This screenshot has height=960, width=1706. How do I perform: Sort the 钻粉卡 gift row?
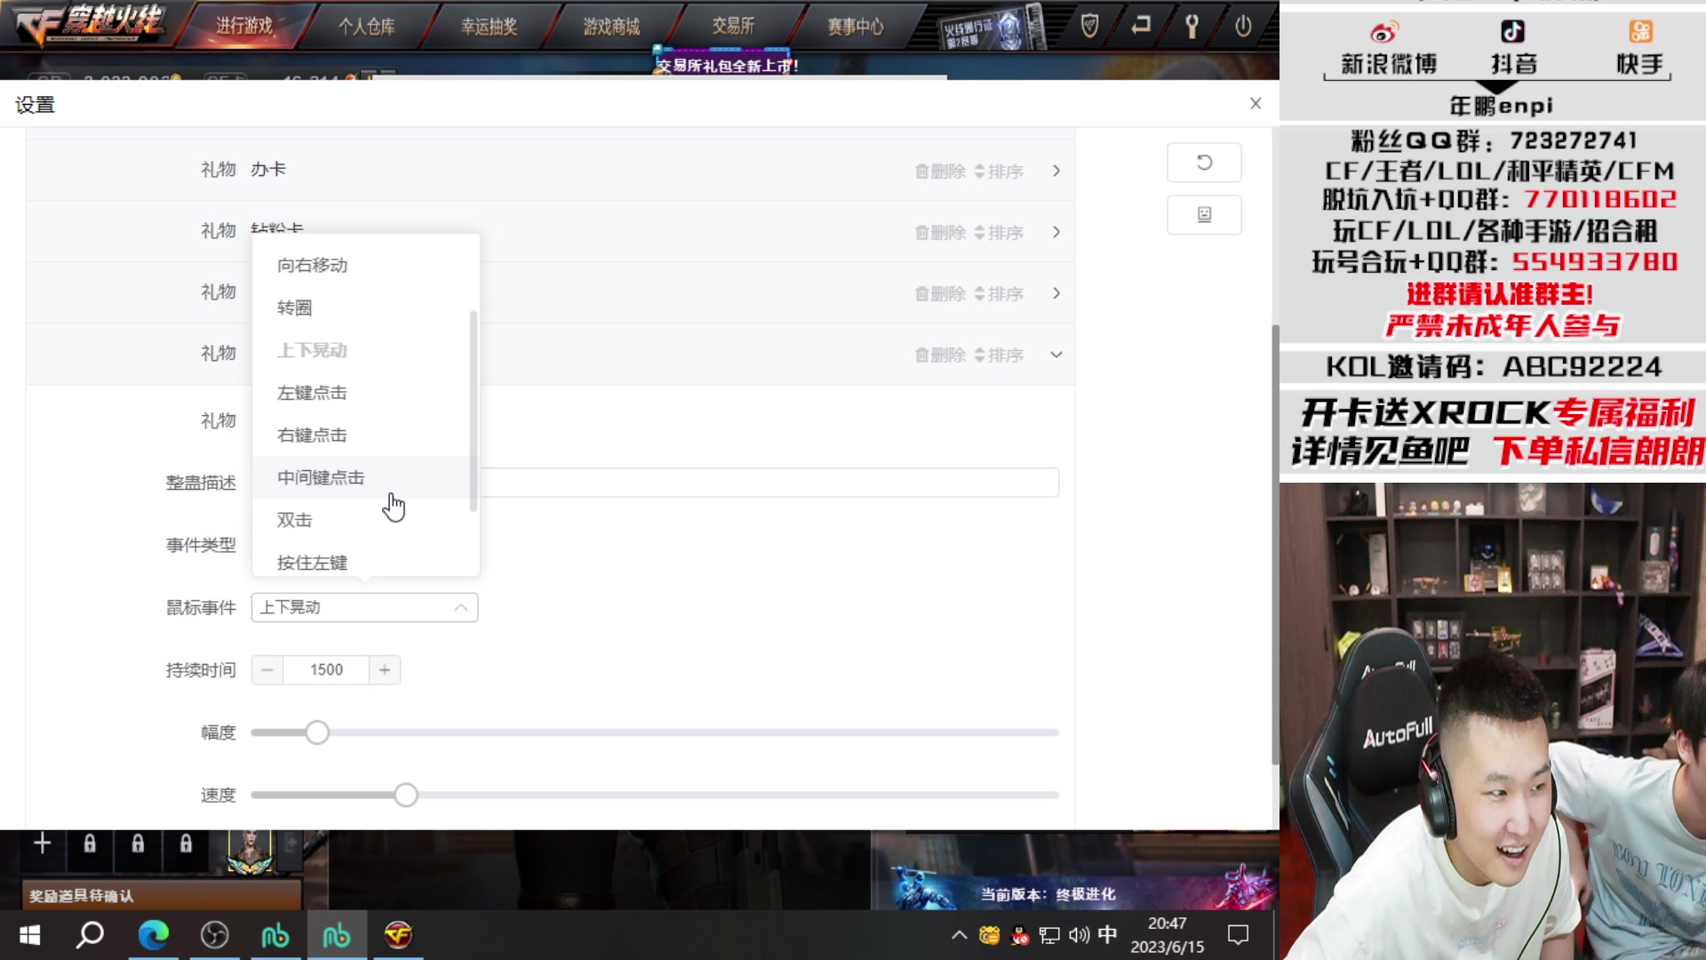[x=999, y=233]
